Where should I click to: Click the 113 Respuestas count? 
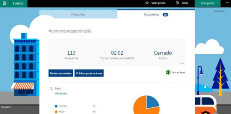click(x=71, y=53)
